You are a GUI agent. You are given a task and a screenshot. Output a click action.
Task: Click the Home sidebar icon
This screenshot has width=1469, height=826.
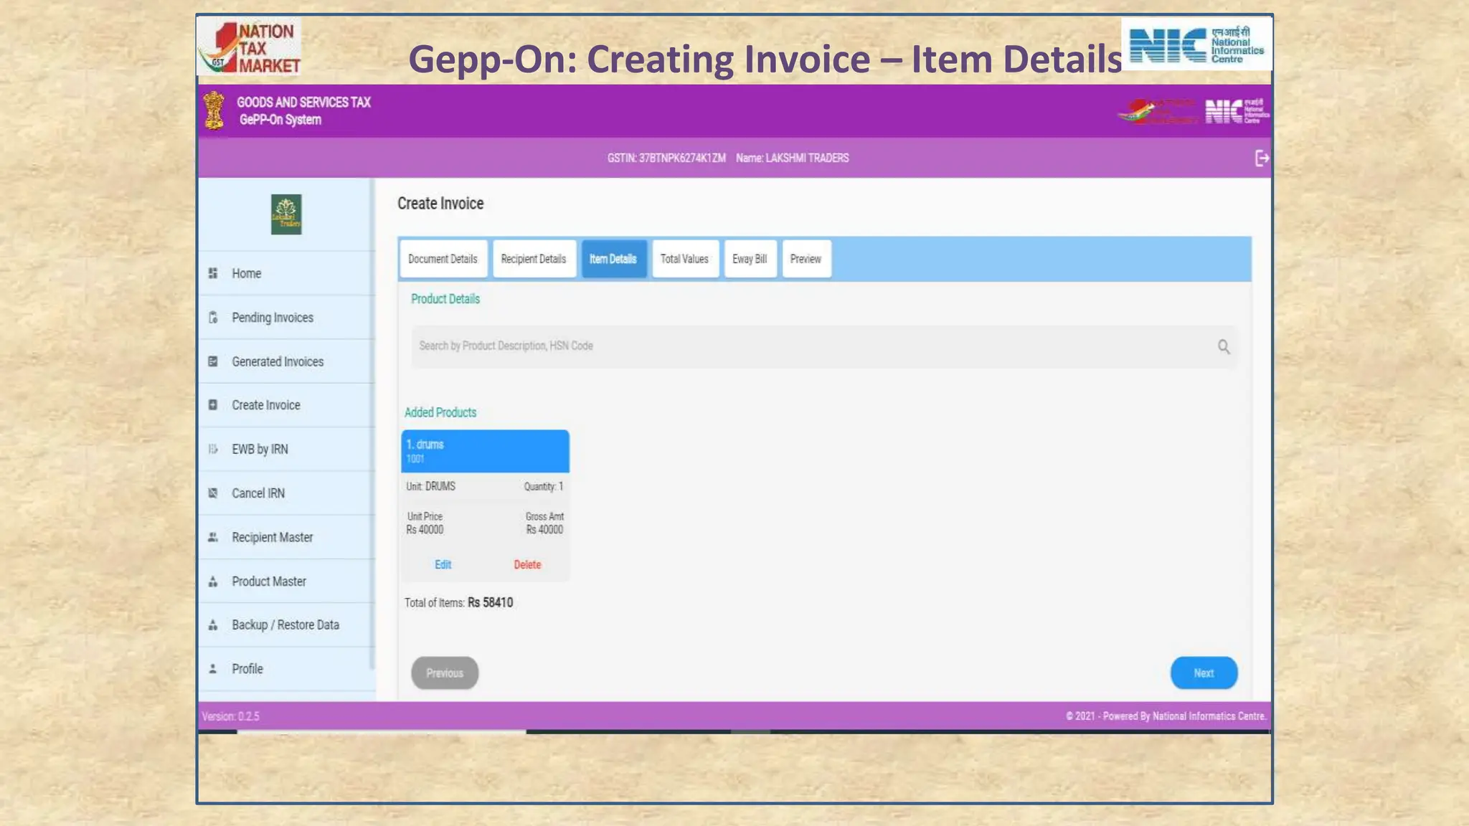pos(213,273)
